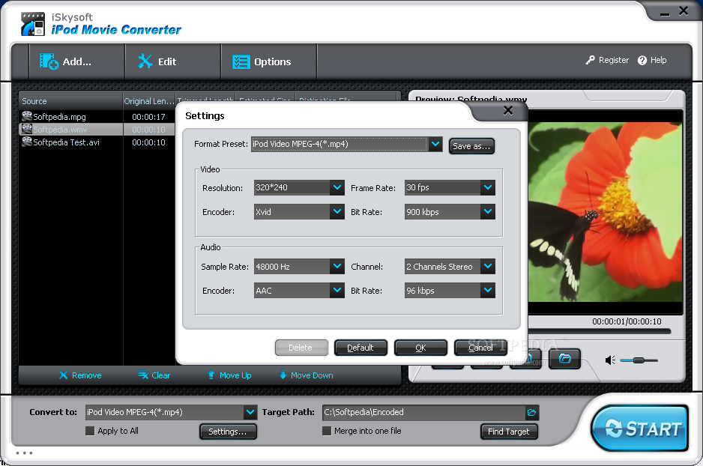Open the Audio Bit Rate 96 kbps dropdown
This screenshot has height=466, width=703.
tap(488, 291)
